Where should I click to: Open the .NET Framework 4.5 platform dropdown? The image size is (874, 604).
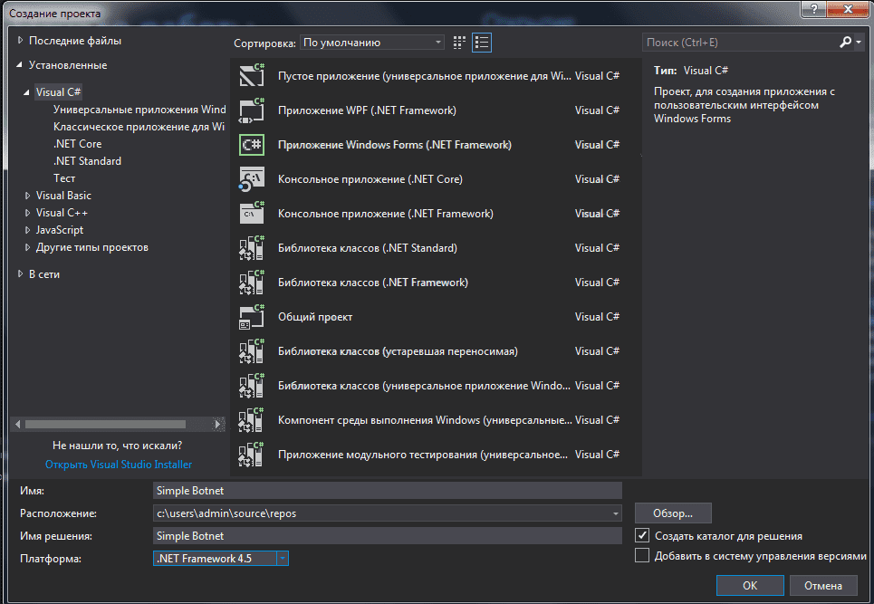pos(282,559)
